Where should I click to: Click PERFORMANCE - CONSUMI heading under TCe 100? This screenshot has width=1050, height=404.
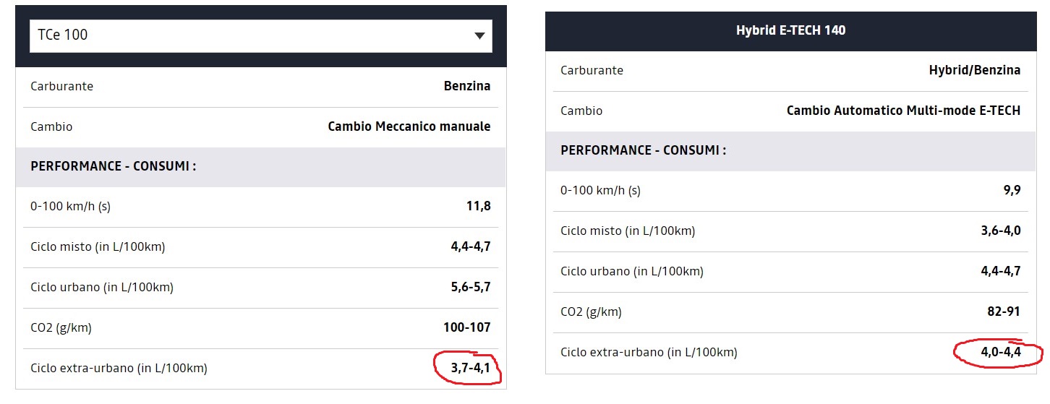pos(113,166)
